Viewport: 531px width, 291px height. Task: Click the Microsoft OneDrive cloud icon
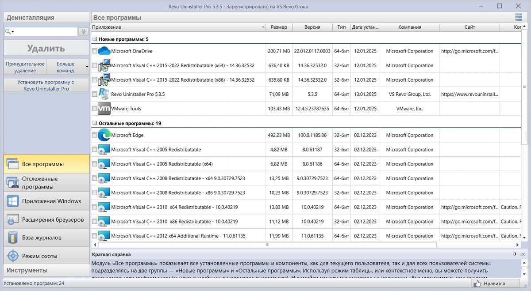104,51
